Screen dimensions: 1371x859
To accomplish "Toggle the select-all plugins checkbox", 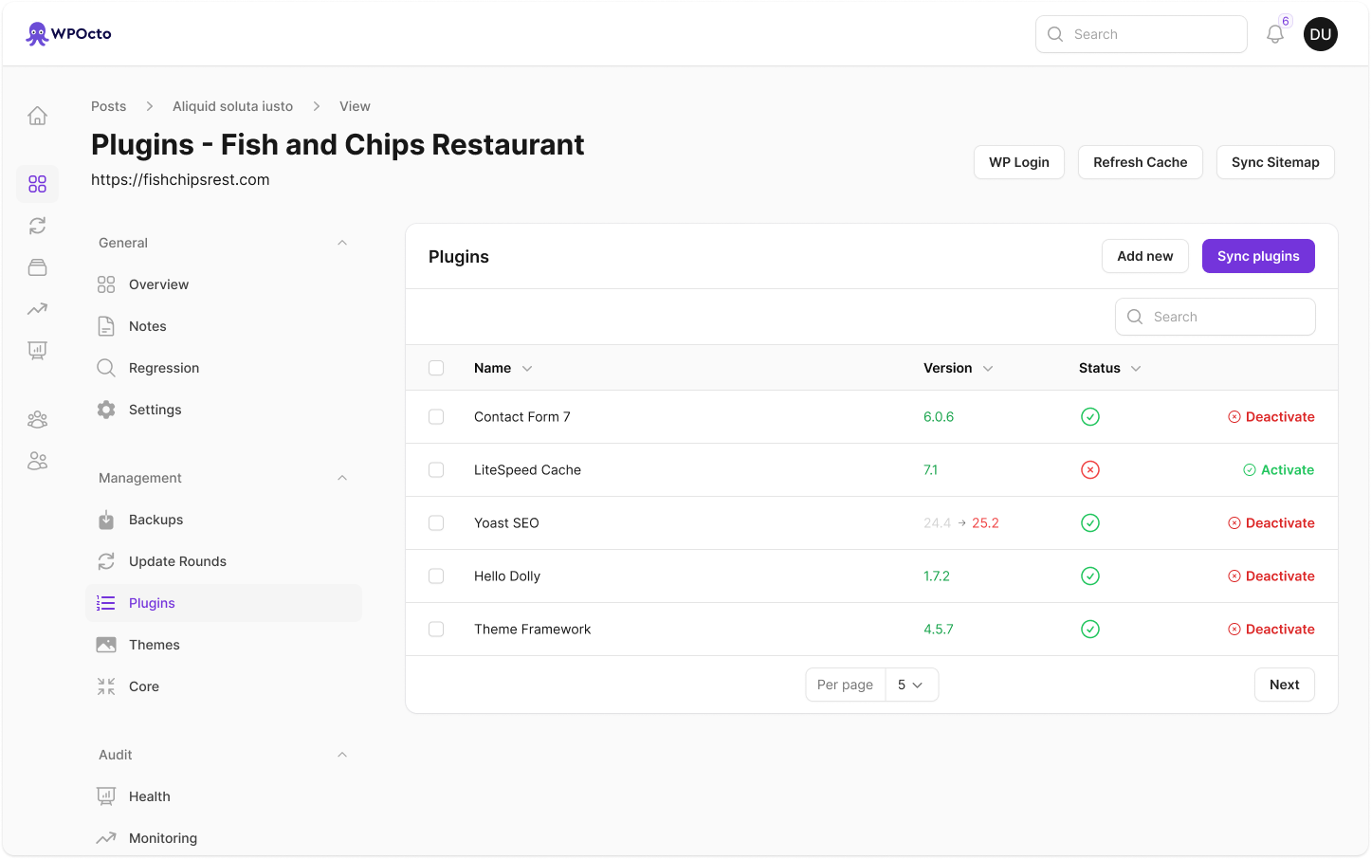I will point(436,368).
